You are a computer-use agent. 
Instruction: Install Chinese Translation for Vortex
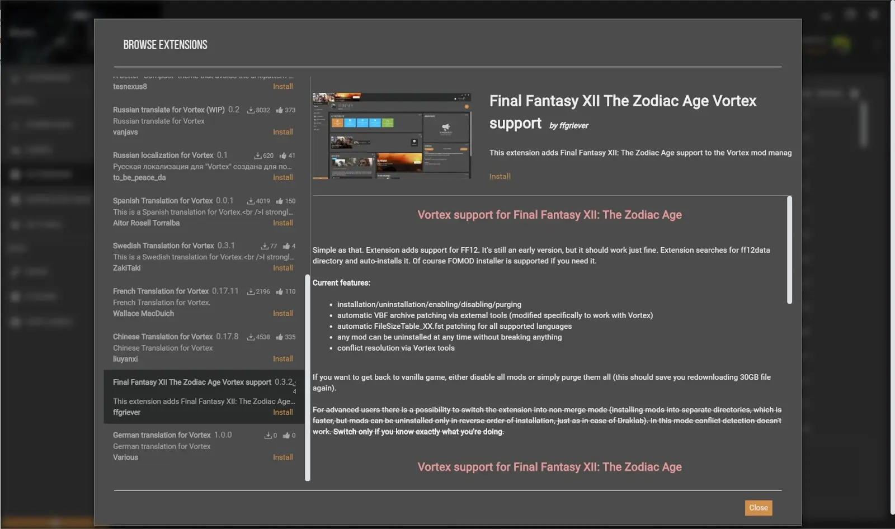pos(282,358)
